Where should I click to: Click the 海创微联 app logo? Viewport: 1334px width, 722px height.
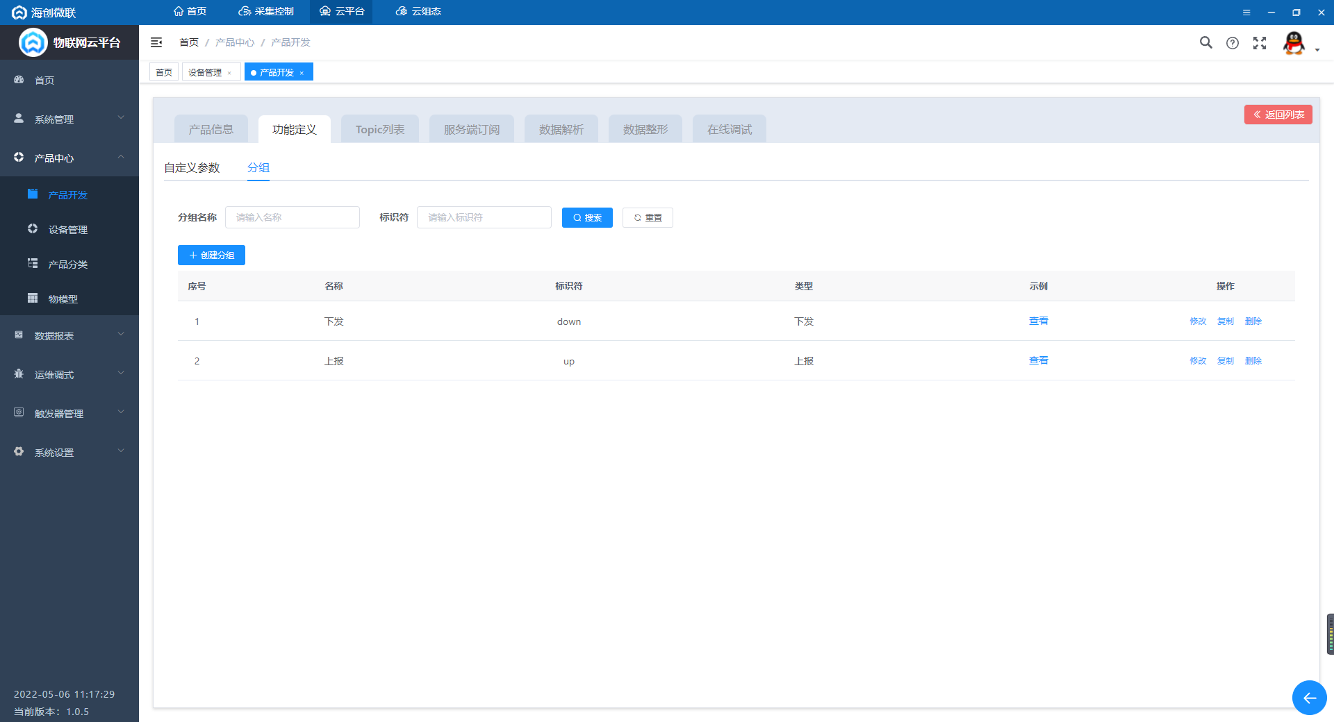click(19, 12)
